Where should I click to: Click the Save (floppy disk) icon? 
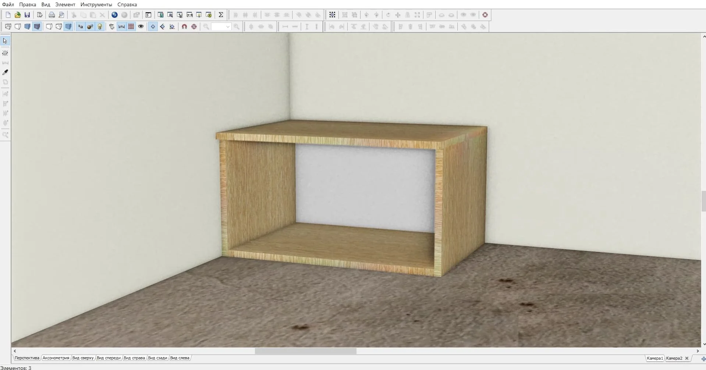click(27, 15)
